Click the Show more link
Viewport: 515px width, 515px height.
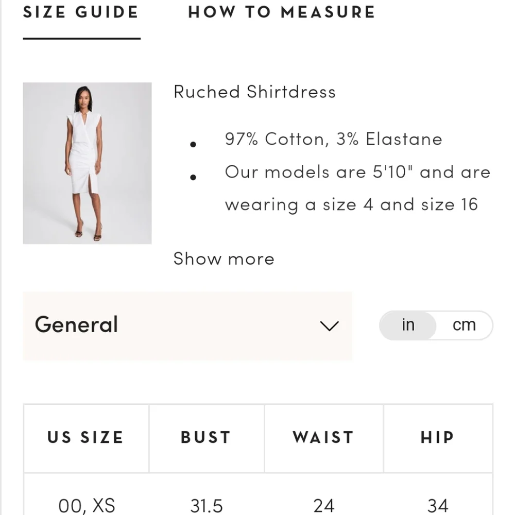(x=224, y=259)
